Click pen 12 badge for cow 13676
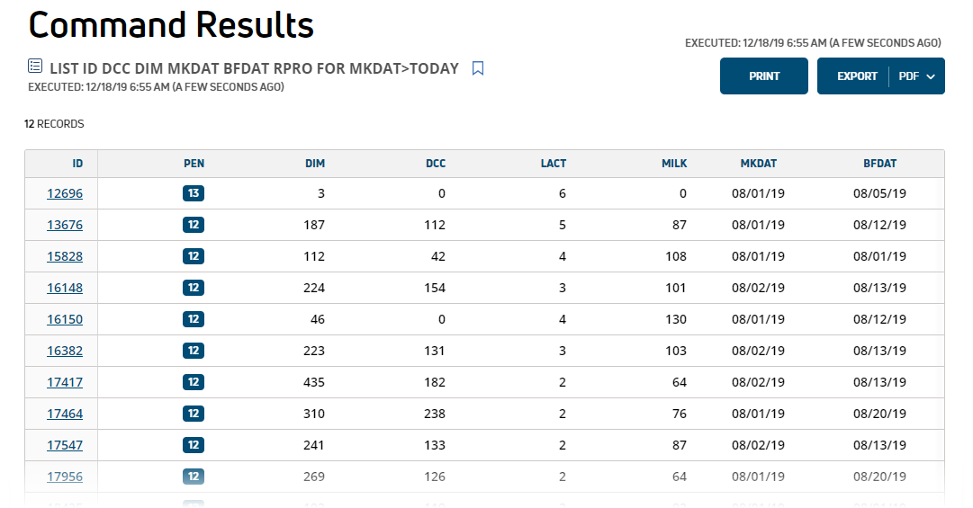 194,225
